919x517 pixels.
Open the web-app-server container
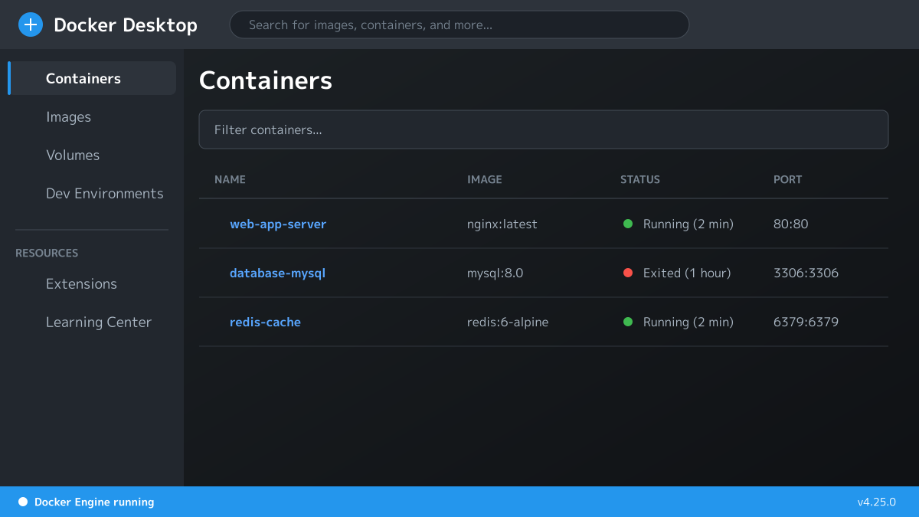pos(278,224)
